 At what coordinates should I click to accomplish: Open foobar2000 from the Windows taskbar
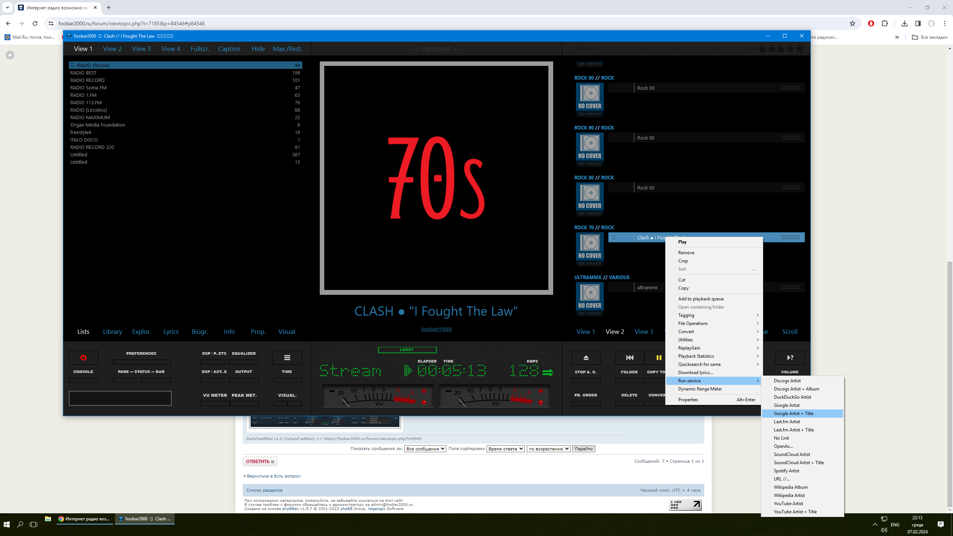click(145, 519)
